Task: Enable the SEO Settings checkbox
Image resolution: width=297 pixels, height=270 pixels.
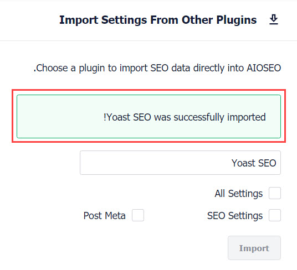Action: click(275, 215)
